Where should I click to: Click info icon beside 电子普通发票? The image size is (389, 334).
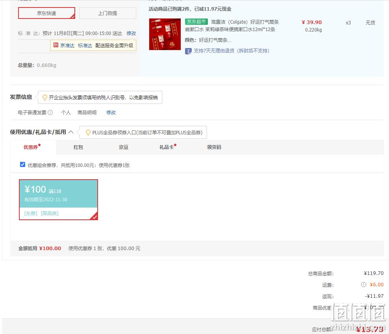50,112
